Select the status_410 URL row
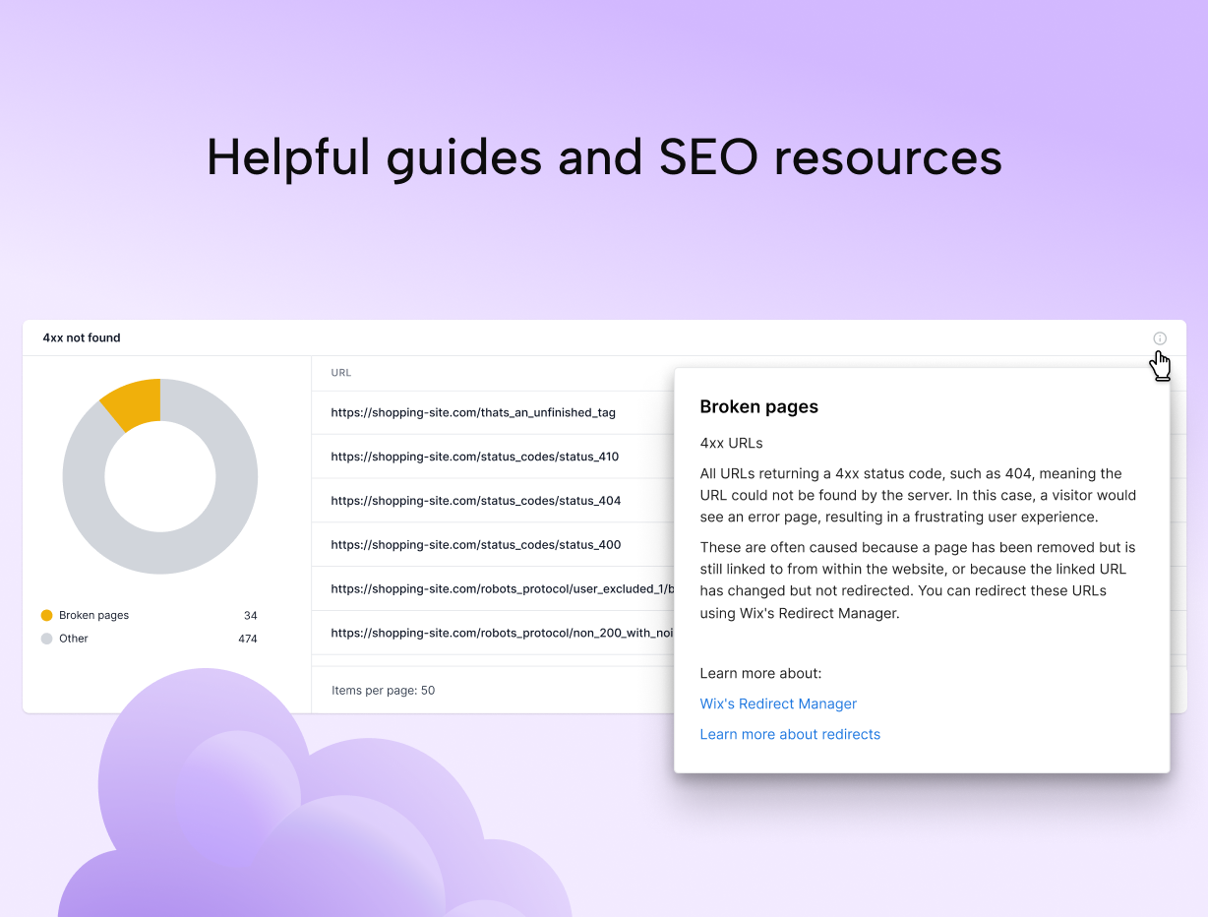The image size is (1208, 917). tap(493, 457)
